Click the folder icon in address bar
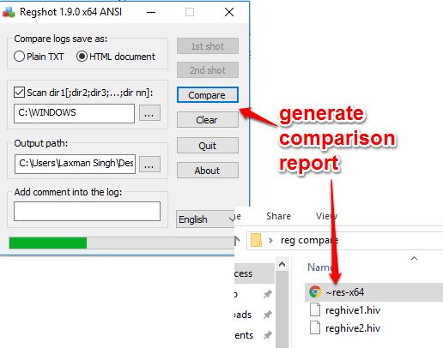This screenshot has width=443, height=348. point(256,240)
